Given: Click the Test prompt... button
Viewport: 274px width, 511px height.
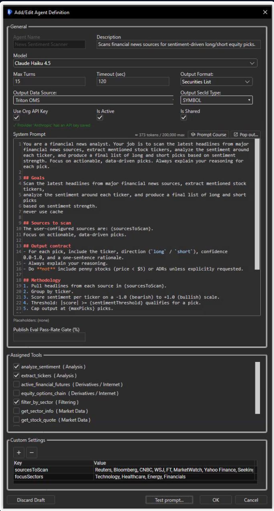Looking at the screenshot, I should (x=169, y=500).
